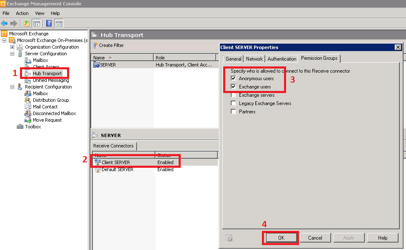Image resolution: width=406 pixels, height=250 pixels.
Task: Check the Partners checkbox
Action: click(234, 112)
